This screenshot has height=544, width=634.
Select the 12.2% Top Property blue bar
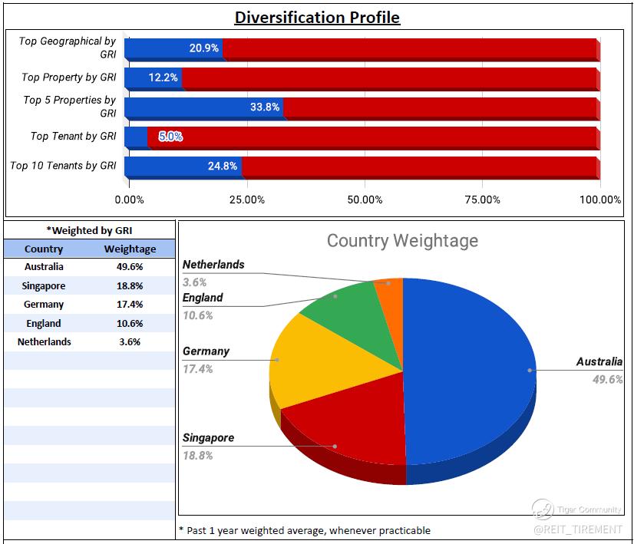coord(154,77)
